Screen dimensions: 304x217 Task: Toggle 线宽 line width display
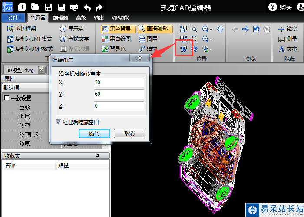coord(287,29)
